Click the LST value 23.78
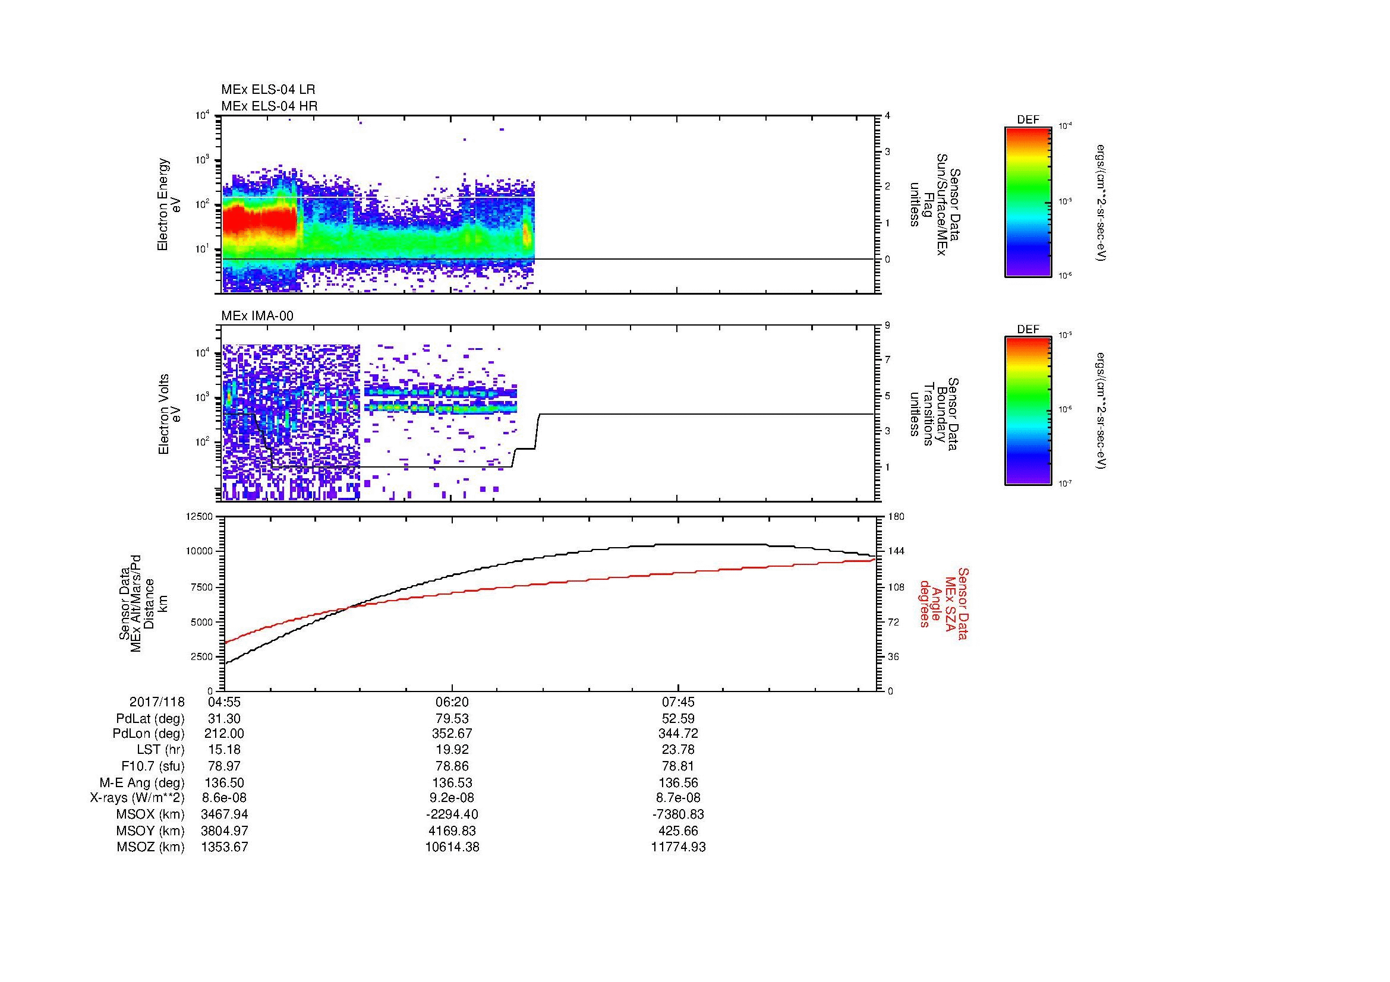This screenshot has height=982, width=1390. (678, 750)
